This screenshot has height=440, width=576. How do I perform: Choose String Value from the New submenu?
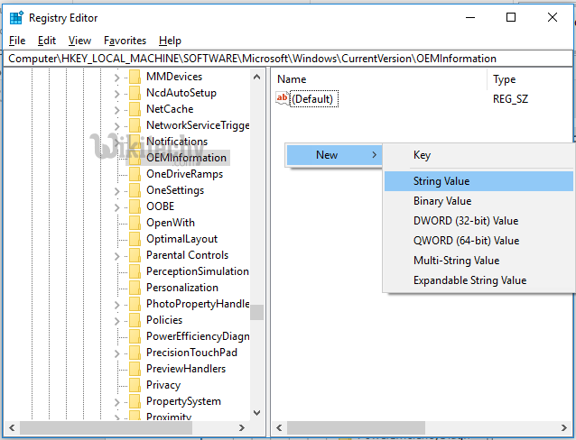coord(441,181)
